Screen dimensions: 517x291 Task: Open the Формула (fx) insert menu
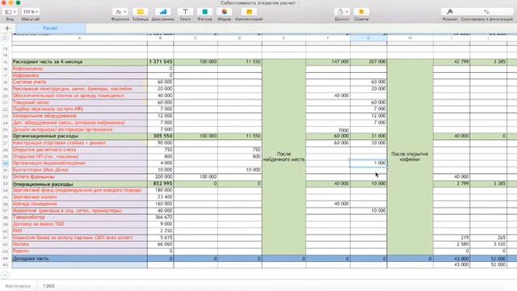(x=120, y=12)
